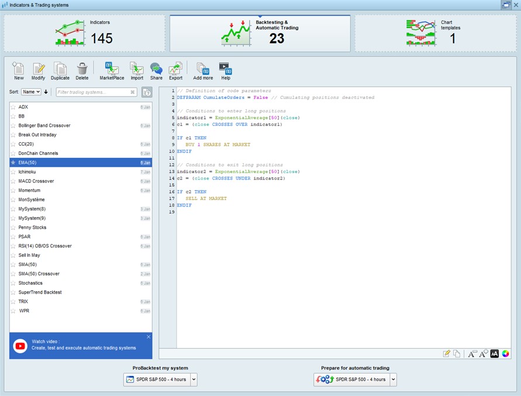Delete the selected trading system
521x396 pixels.
[82, 69]
